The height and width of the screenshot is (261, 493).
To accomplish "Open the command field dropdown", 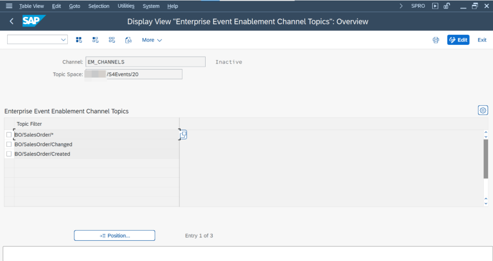I will [x=63, y=39].
